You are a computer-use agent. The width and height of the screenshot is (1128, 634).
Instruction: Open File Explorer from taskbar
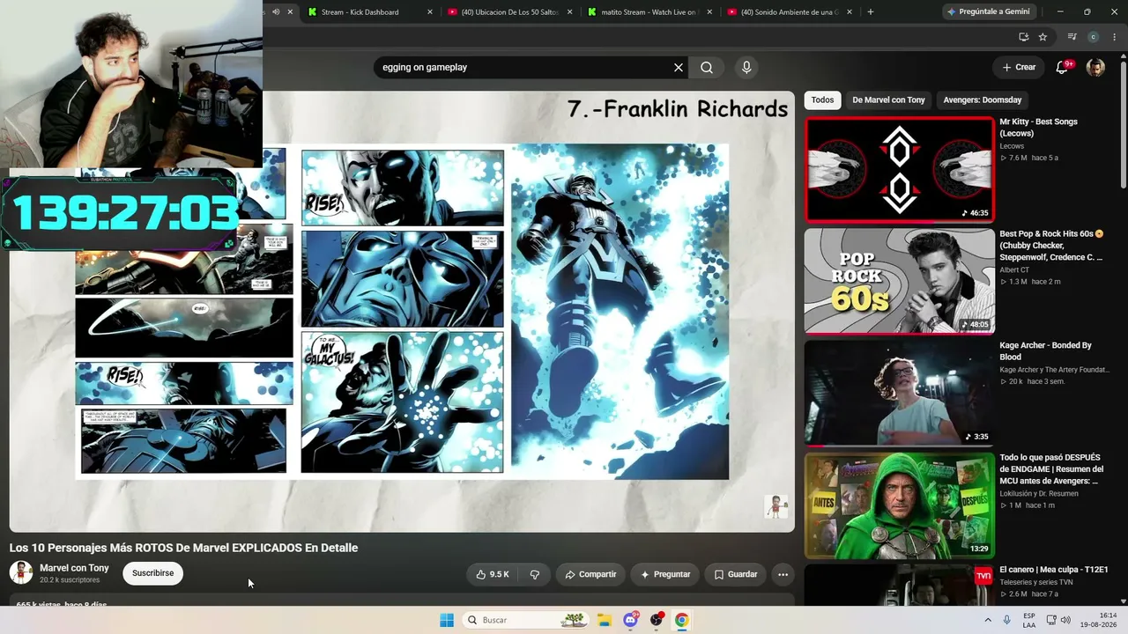point(605,620)
